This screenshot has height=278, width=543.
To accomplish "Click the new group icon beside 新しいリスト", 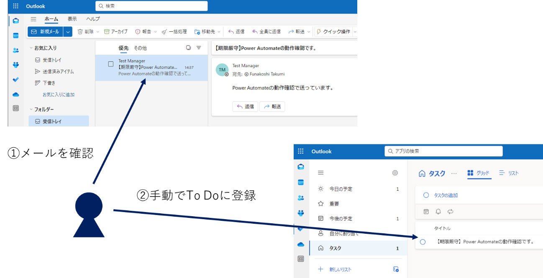I will point(396,269).
